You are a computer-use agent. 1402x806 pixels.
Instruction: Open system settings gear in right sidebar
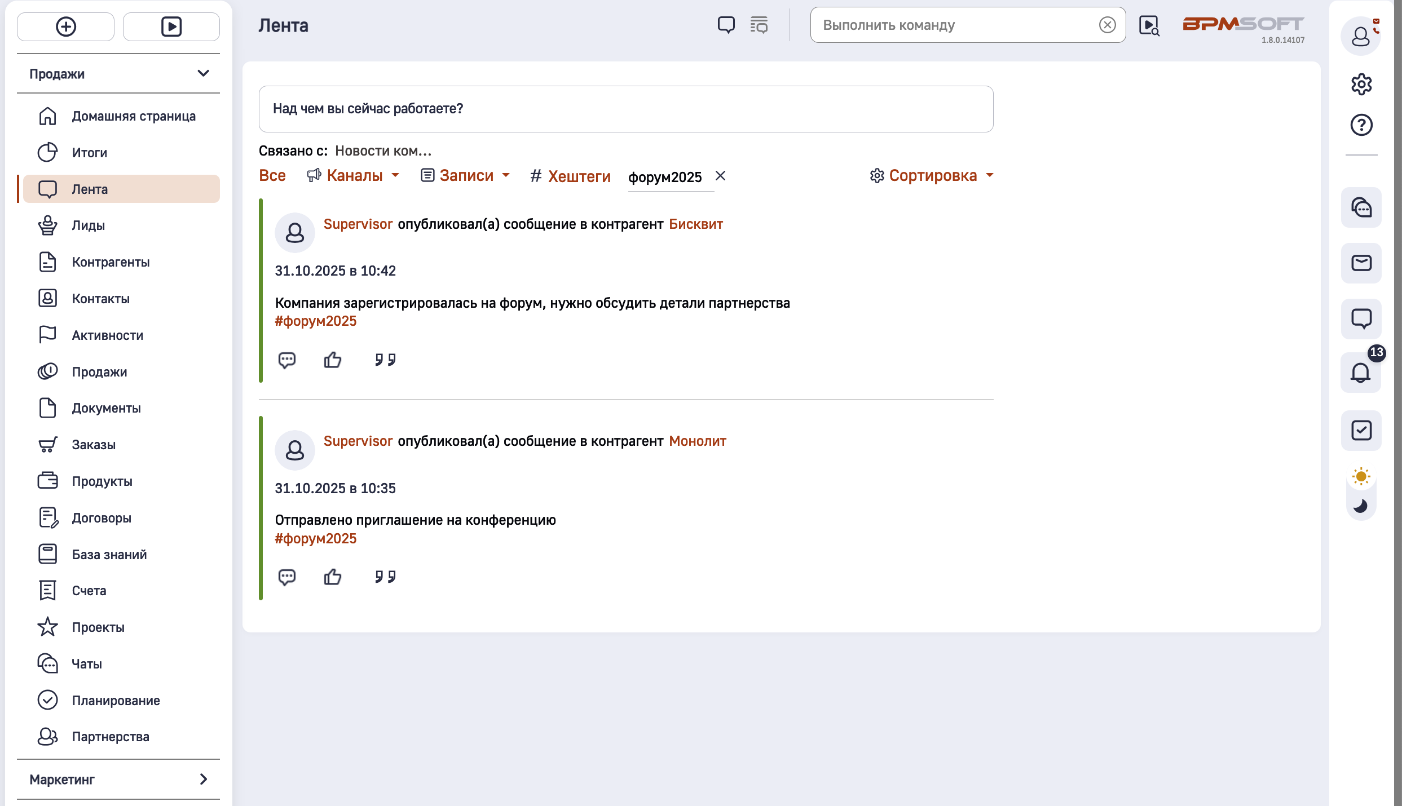[1361, 83]
